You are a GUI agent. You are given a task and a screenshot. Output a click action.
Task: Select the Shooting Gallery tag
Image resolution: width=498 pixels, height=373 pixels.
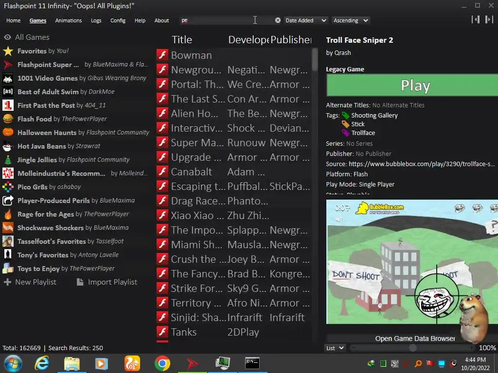point(374,116)
